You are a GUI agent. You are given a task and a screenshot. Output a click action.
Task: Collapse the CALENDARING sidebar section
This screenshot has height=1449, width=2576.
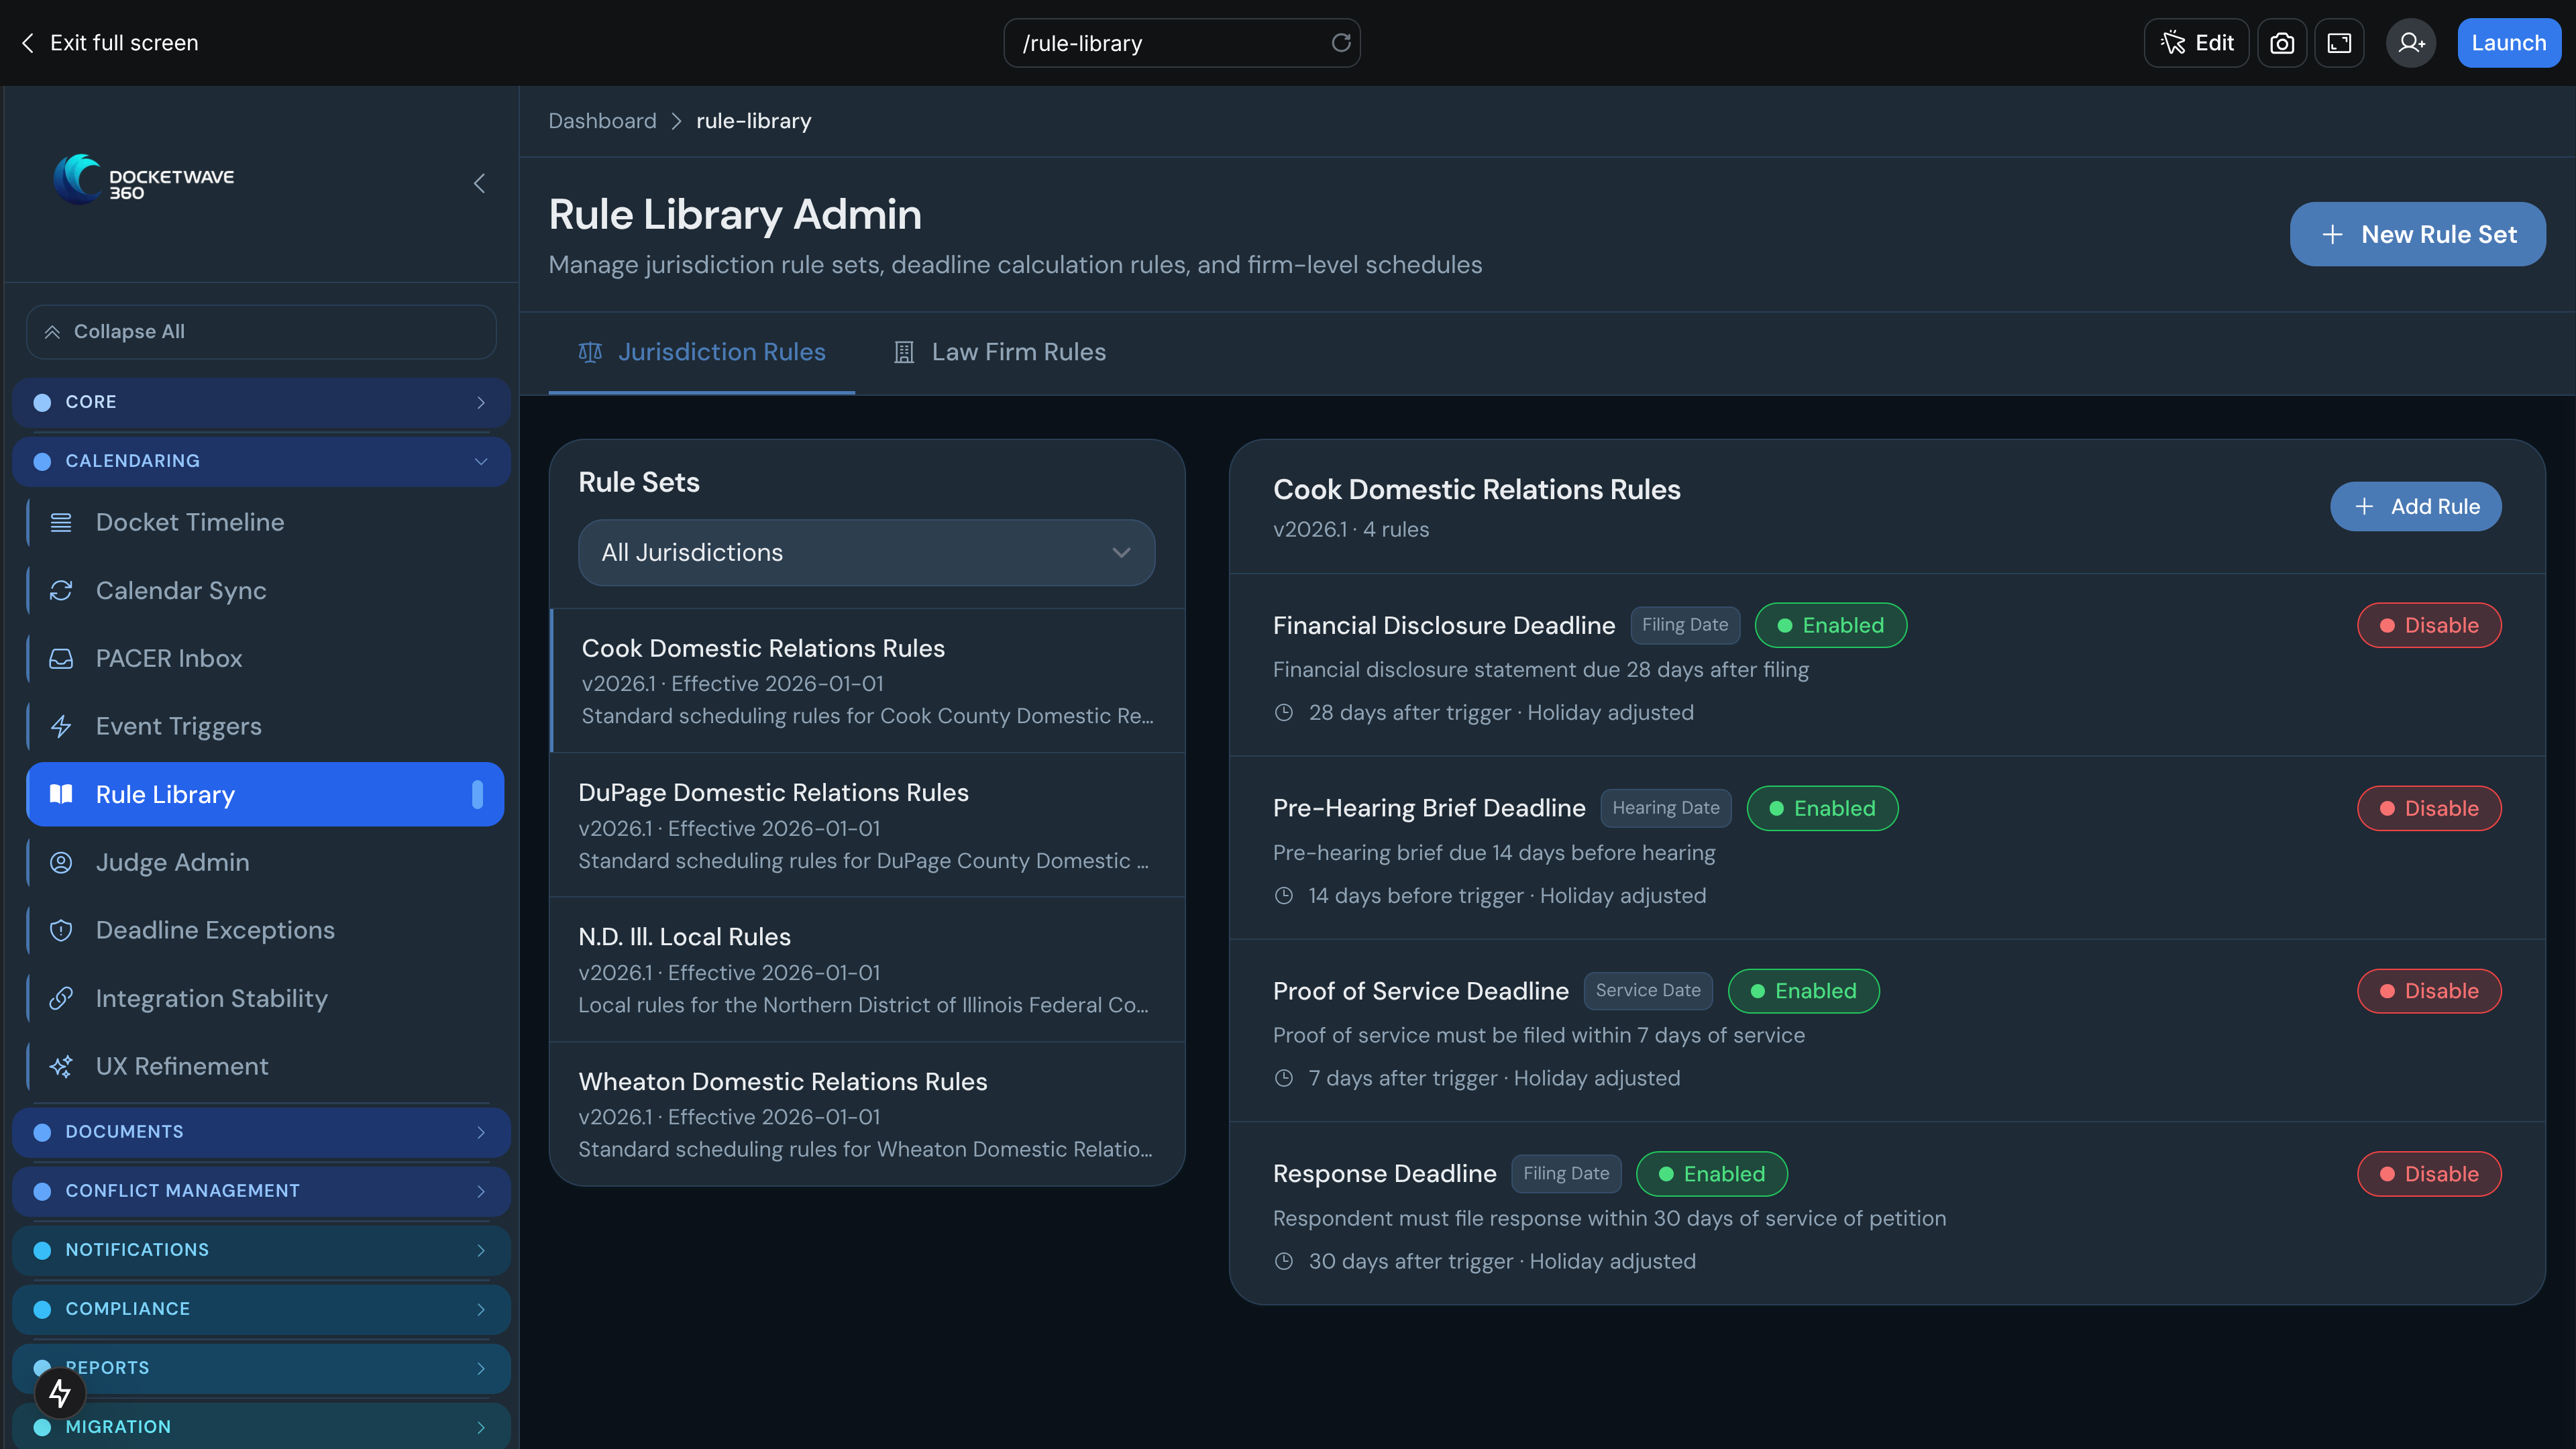[261, 461]
